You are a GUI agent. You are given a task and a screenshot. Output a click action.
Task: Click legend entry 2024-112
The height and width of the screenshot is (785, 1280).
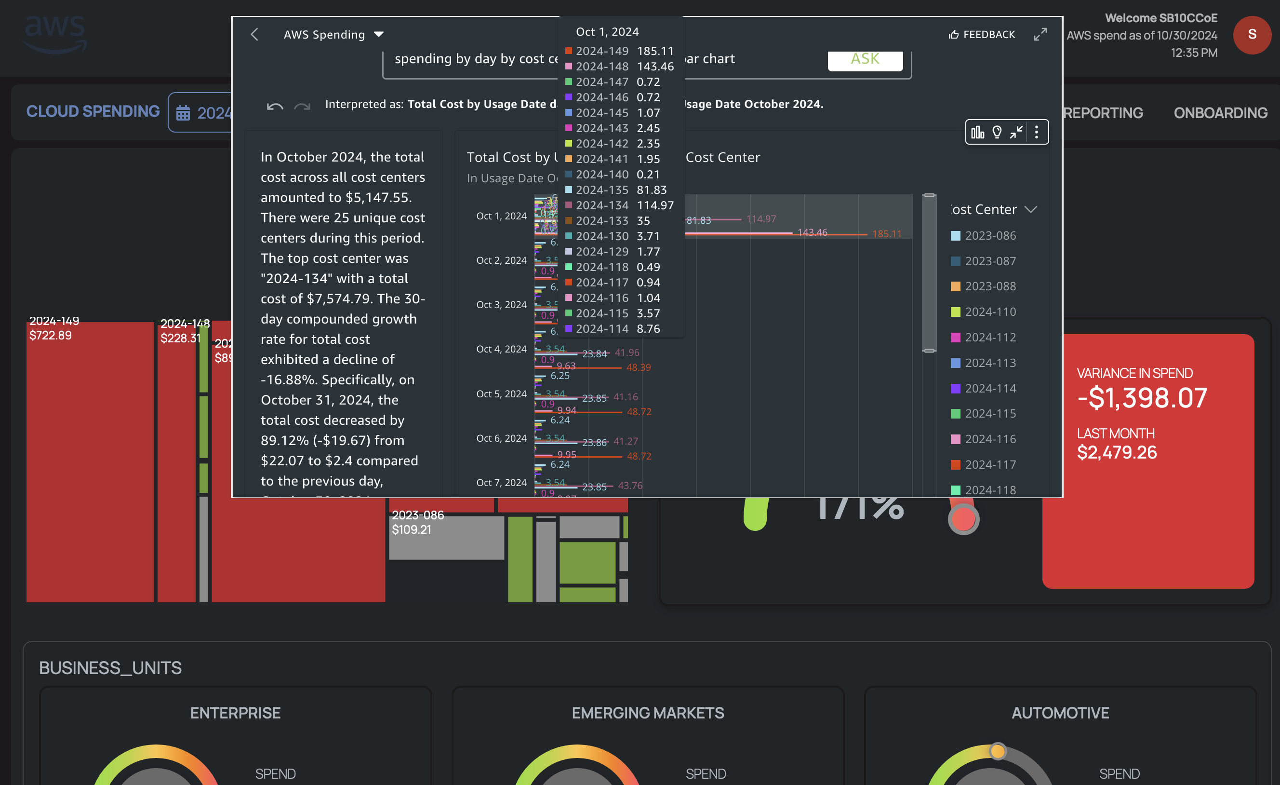pos(984,337)
